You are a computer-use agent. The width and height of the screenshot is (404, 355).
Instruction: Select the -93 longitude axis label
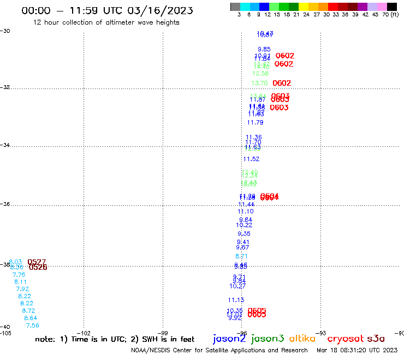pyautogui.click(x=321, y=333)
